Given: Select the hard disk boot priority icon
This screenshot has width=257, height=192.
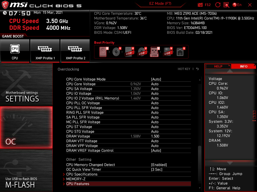Looking at the screenshot, I should (x=103, y=52).
